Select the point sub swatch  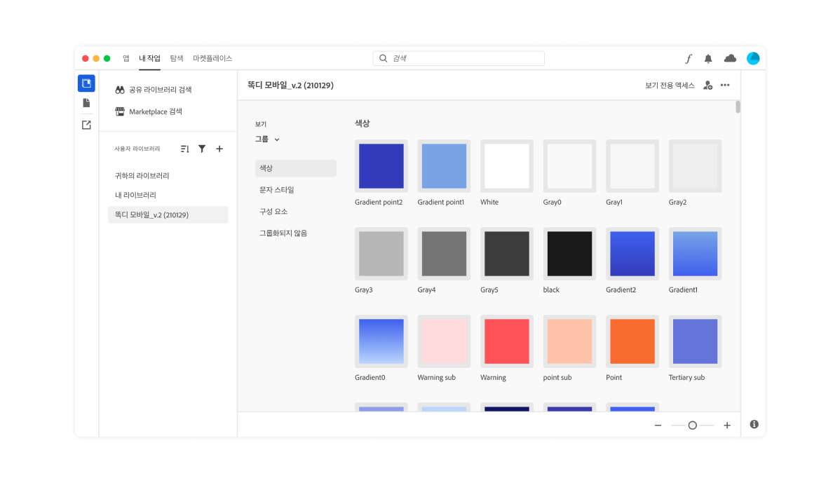point(569,341)
